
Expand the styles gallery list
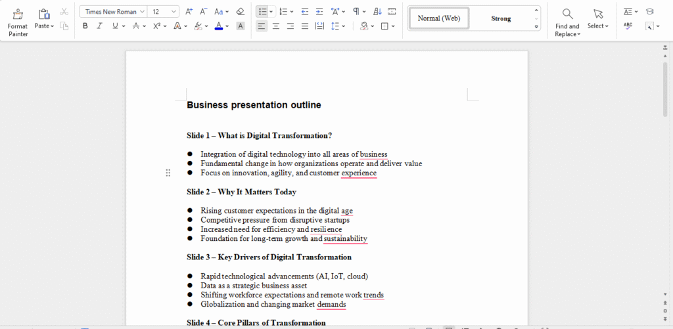pos(537,27)
